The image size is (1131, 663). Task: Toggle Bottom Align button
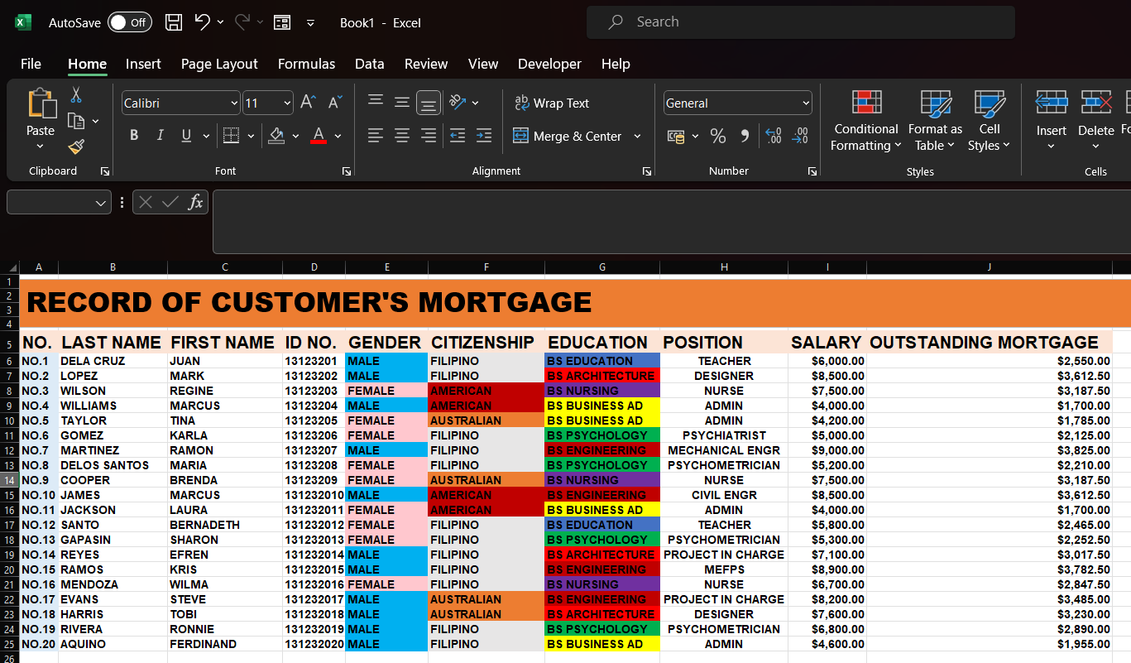point(429,103)
